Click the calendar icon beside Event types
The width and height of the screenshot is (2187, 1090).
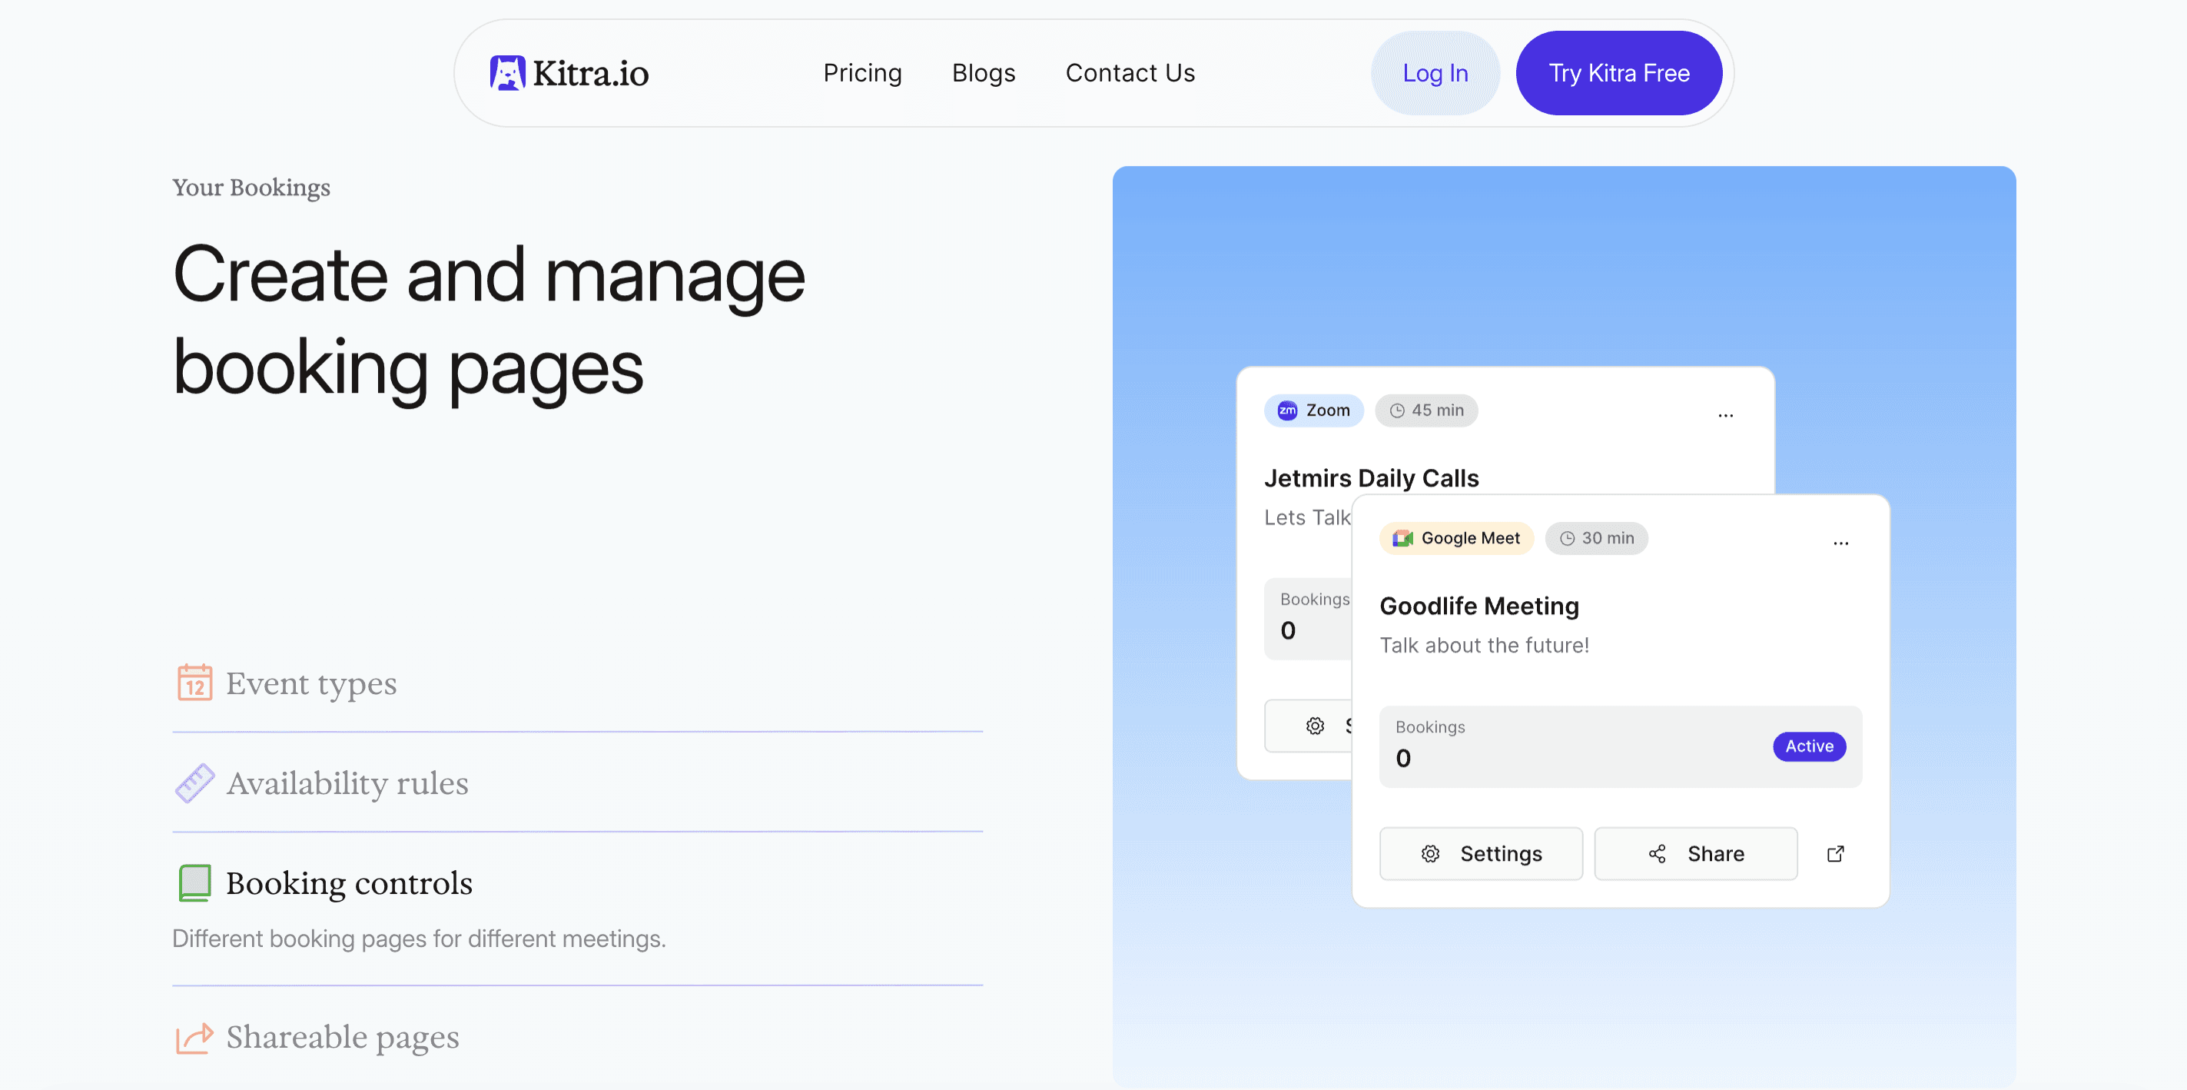click(x=194, y=682)
